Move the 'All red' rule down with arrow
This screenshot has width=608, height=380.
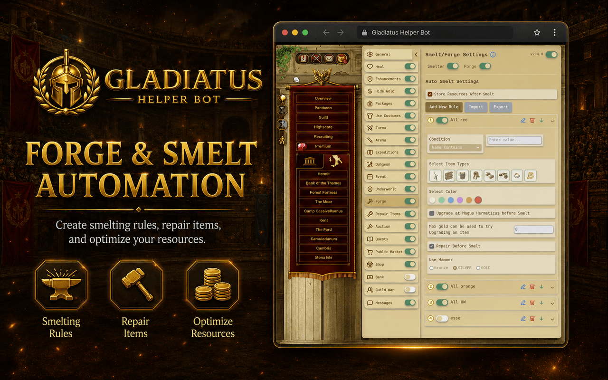point(541,121)
